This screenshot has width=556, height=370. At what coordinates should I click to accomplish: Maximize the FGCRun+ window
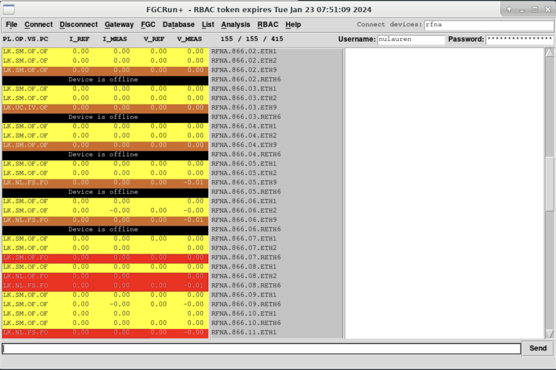coord(535,9)
